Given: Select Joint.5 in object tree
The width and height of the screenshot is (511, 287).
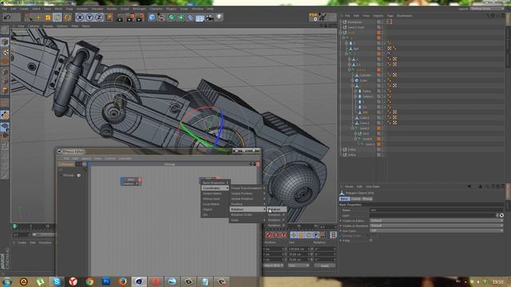Looking at the screenshot, I should (x=370, y=144).
